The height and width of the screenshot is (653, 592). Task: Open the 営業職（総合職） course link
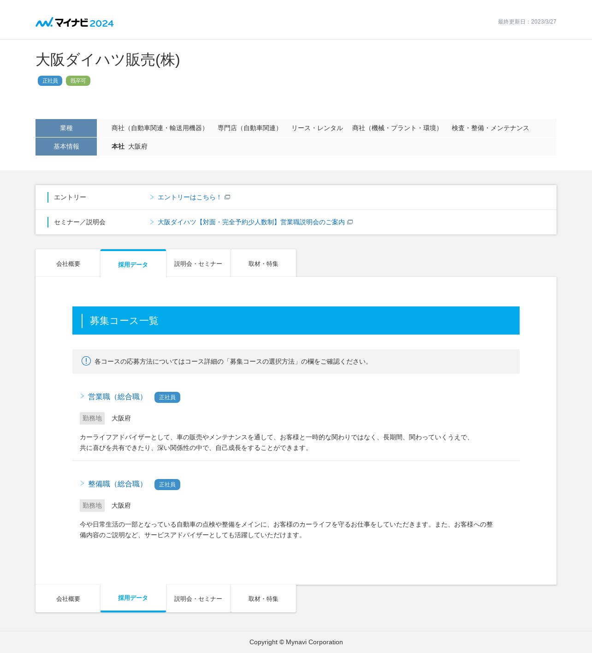pyautogui.click(x=117, y=397)
